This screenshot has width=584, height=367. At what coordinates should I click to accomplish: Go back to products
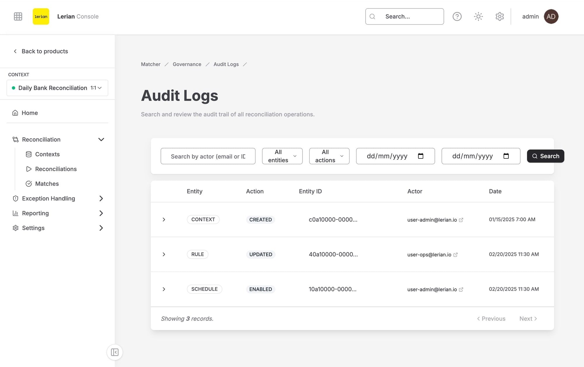pos(41,51)
